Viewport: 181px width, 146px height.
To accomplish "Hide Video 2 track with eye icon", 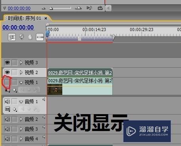I will click(7, 72).
